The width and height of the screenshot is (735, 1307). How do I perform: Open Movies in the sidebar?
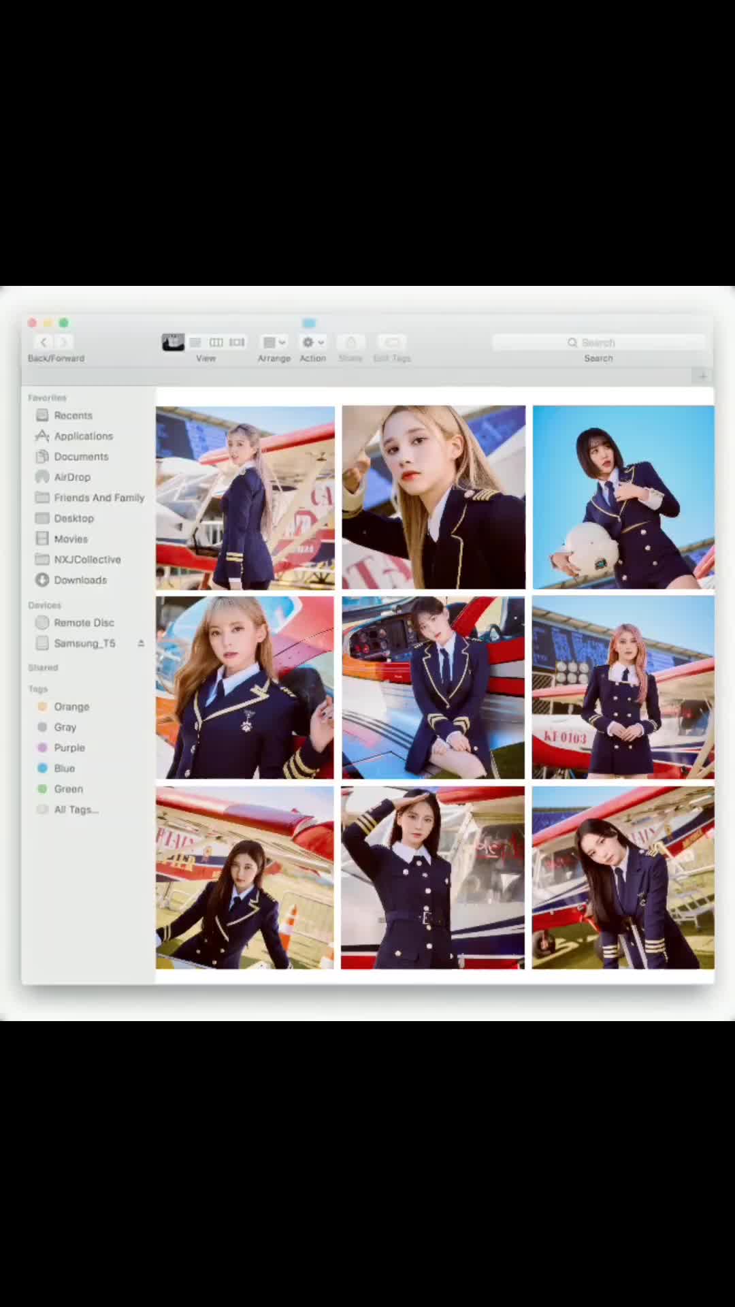[61, 538]
